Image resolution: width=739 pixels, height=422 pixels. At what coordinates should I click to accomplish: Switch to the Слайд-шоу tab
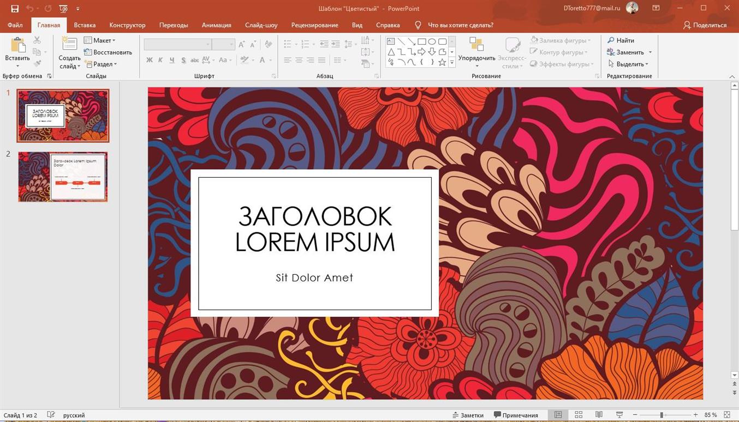tap(261, 25)
